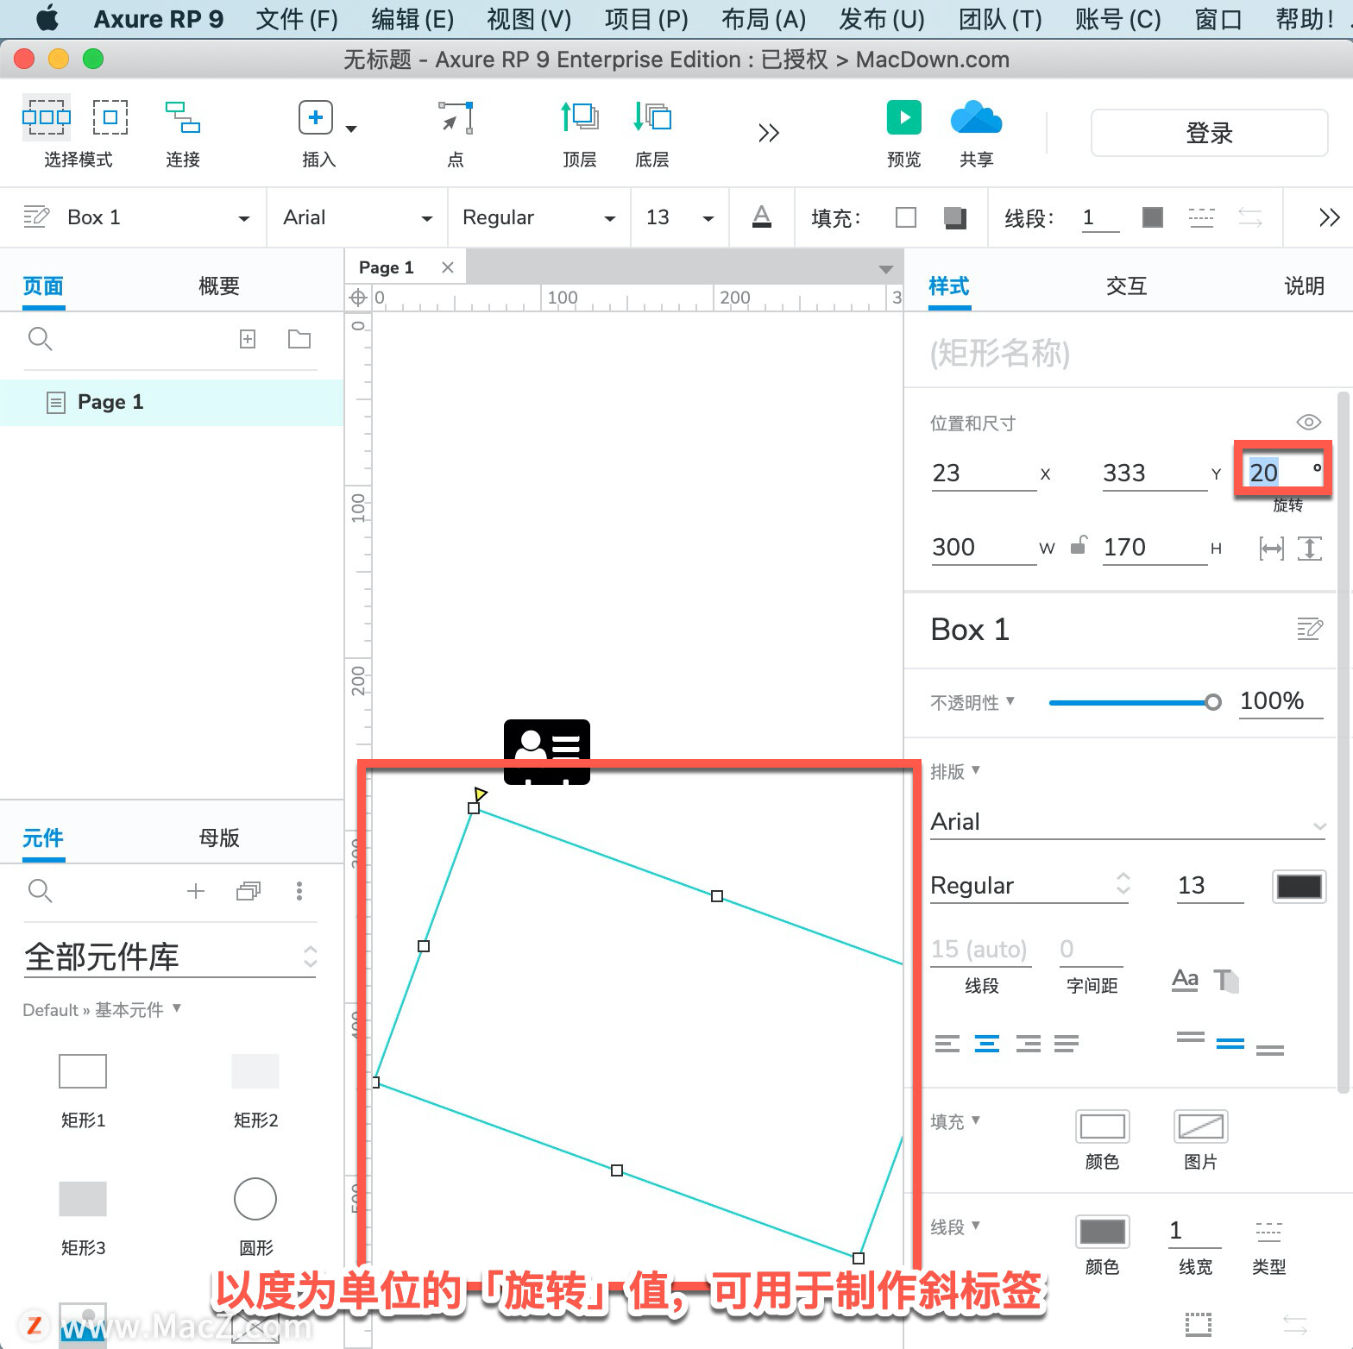Click the opacity slider handle
The width and height of the screenshot is (1353, 1349).
click(x=1213, y=702)
